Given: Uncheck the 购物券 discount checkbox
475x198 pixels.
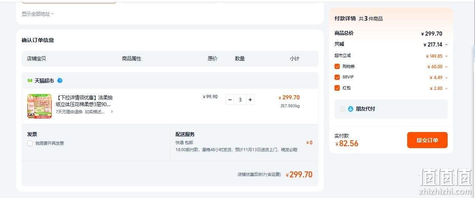Looking at the screenshot, I should pos(337,67).
